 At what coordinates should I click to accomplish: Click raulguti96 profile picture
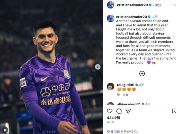[111, 86]
